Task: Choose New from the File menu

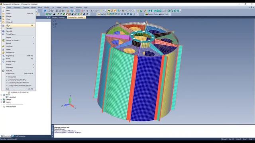Action: [19, 10]
